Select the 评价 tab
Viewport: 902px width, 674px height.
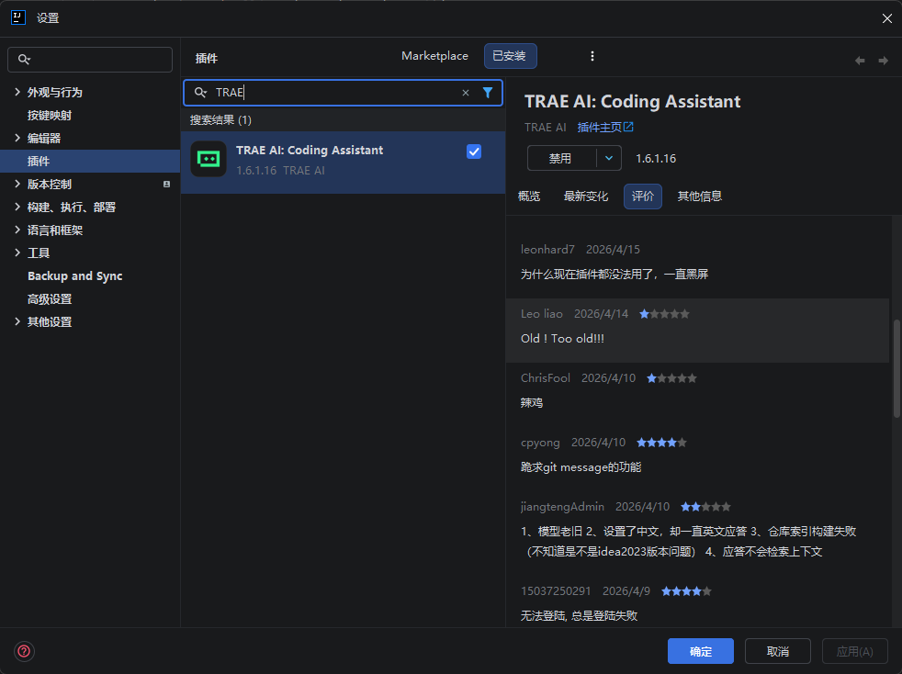click(643, 197)
